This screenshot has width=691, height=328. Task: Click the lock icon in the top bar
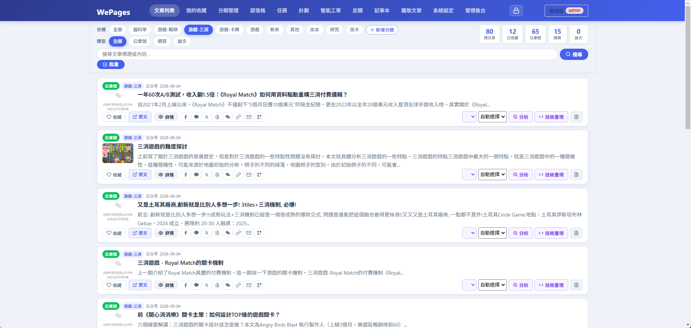516,11
